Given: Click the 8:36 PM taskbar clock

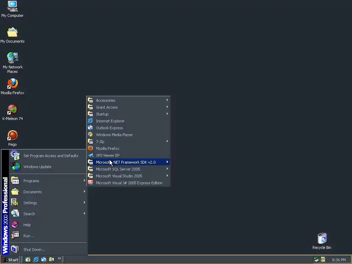Looking at the screenshot, I should tap(339, 260).
